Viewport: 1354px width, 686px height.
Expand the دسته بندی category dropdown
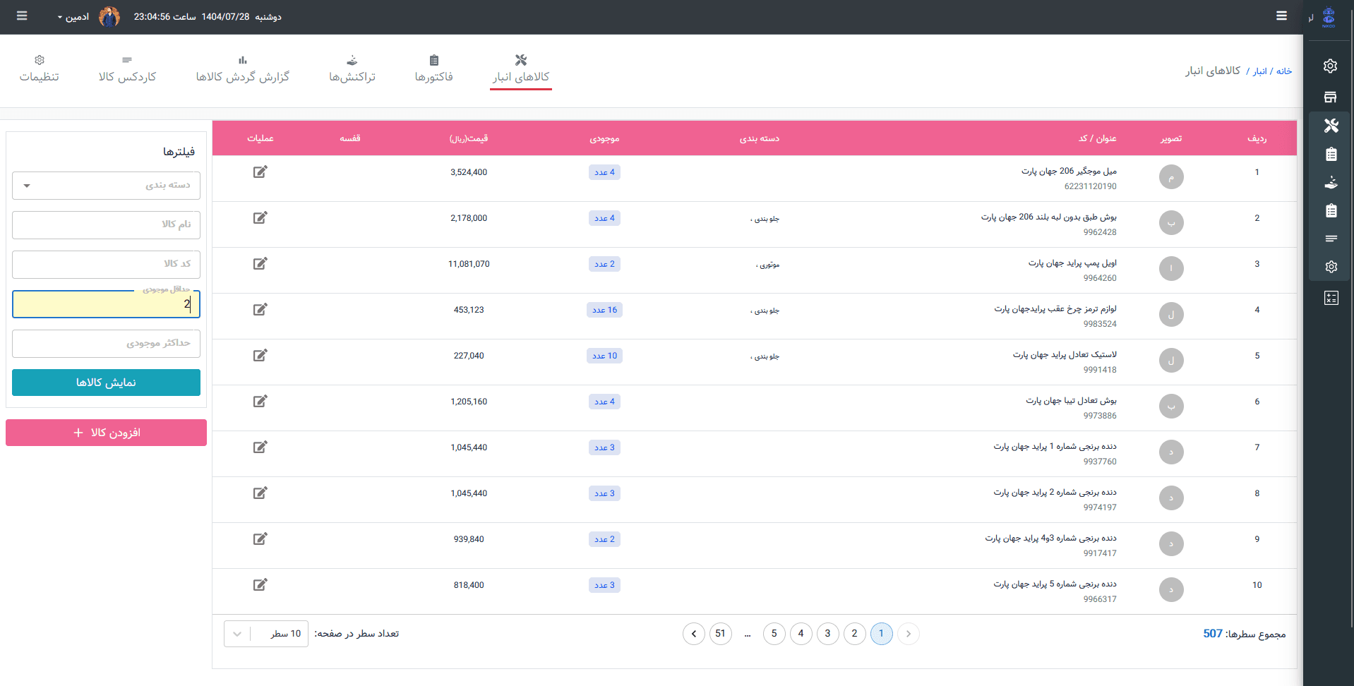(x=106, y=186)
